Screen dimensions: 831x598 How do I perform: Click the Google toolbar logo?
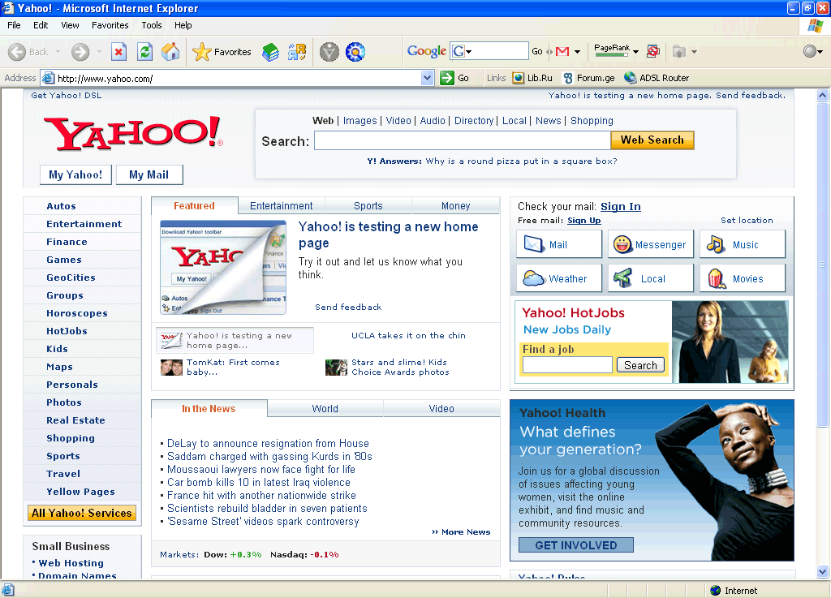coord(427,51)
